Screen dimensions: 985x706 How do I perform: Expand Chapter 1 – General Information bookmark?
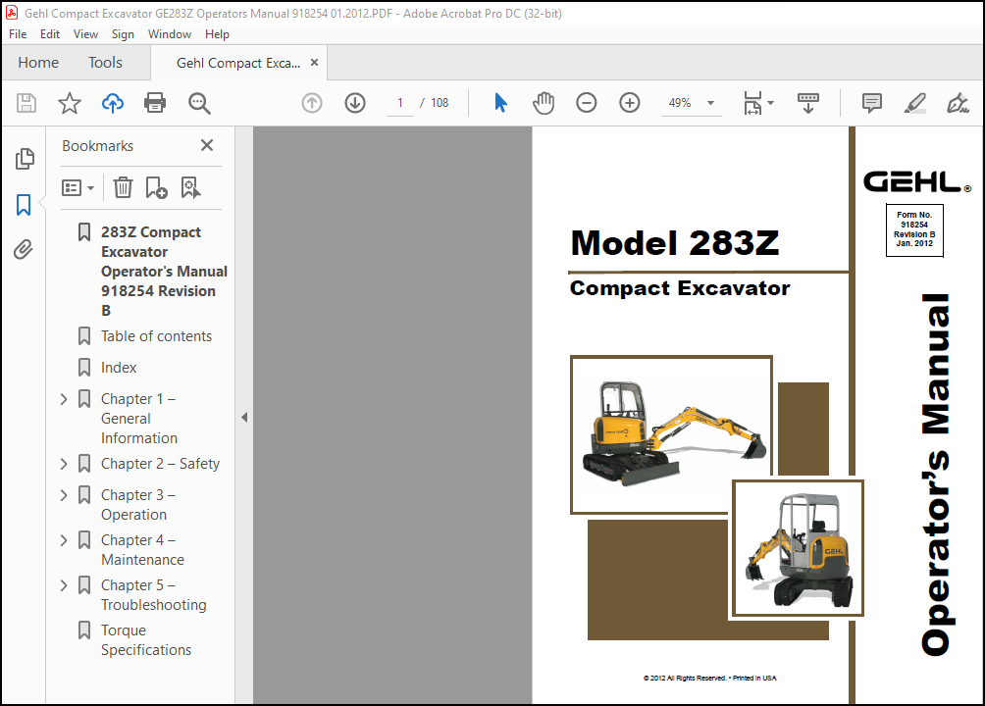coord(64,399)
